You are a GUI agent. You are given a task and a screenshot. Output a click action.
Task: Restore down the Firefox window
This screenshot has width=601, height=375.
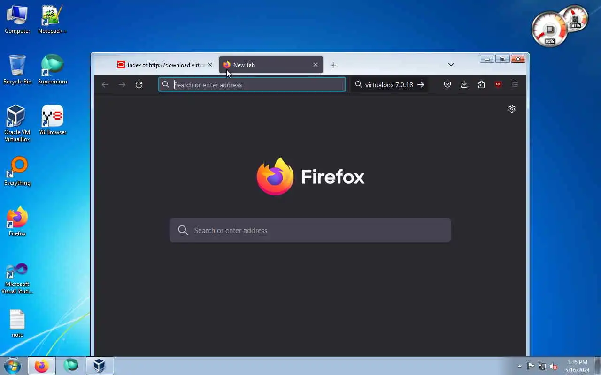502,59
